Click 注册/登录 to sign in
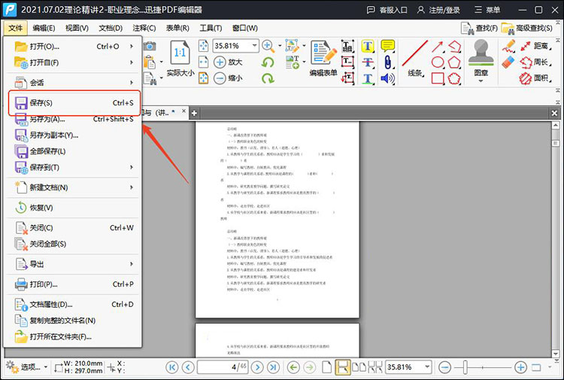The height and width of the screenshot is (380, 564). (438, 10)
